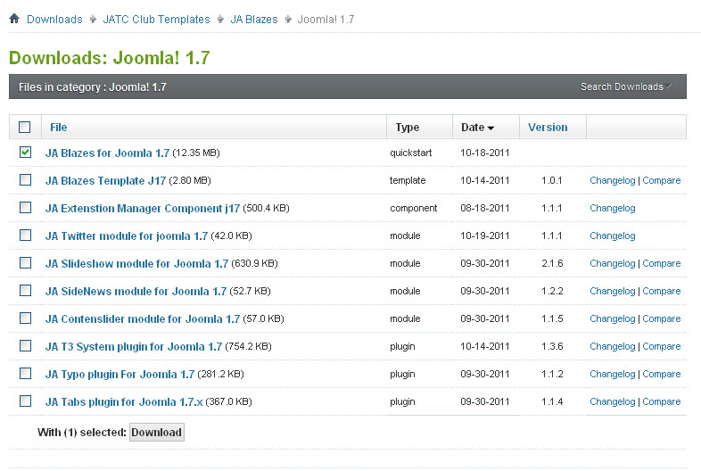This screenshot has height=471, width=701.
Task: Compare versions of JA Blazes Template J17
Action: (662, 180)
